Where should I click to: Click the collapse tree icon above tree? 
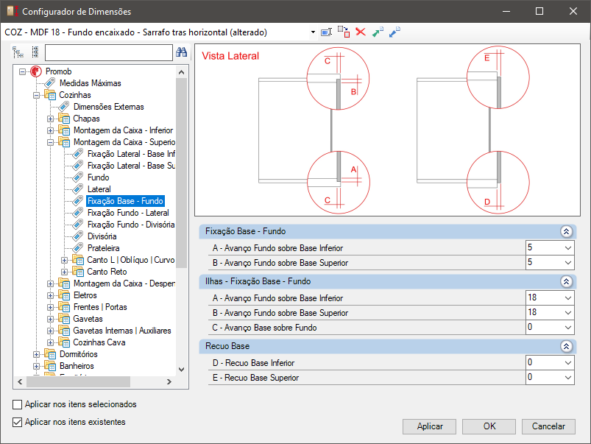pos(35,52)
